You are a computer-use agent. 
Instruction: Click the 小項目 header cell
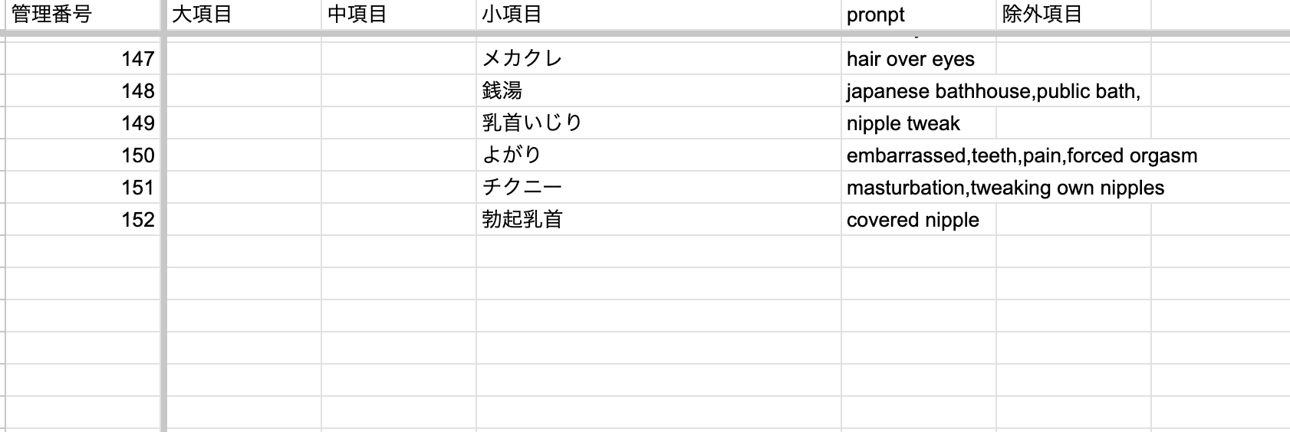click(657, 15)
